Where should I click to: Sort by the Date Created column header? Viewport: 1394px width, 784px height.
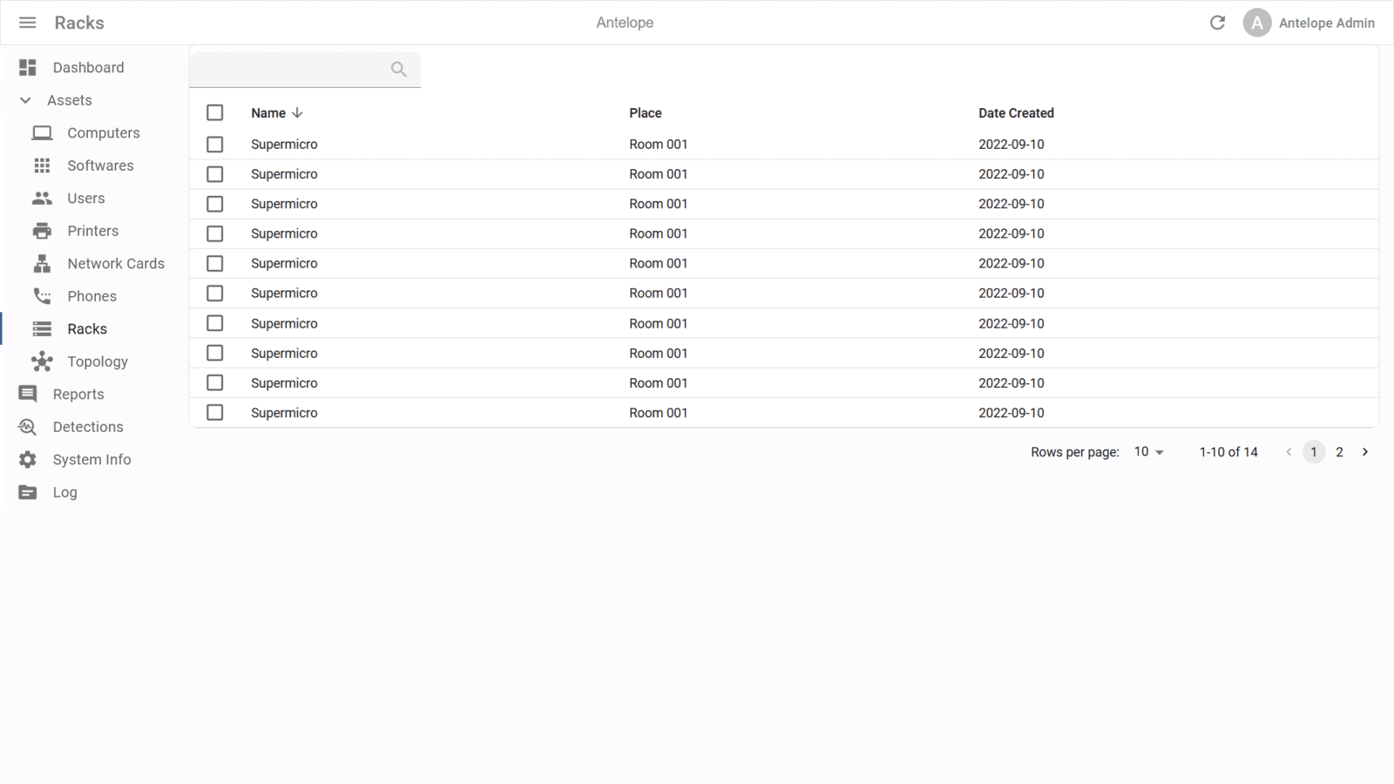(1016, 113)
